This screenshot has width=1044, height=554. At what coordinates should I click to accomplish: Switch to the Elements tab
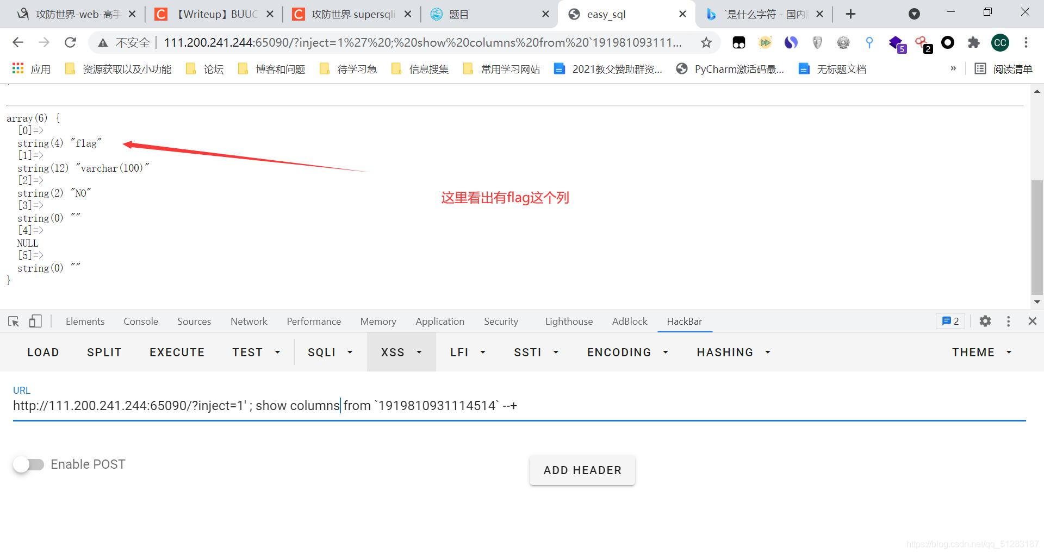(85, 321)
